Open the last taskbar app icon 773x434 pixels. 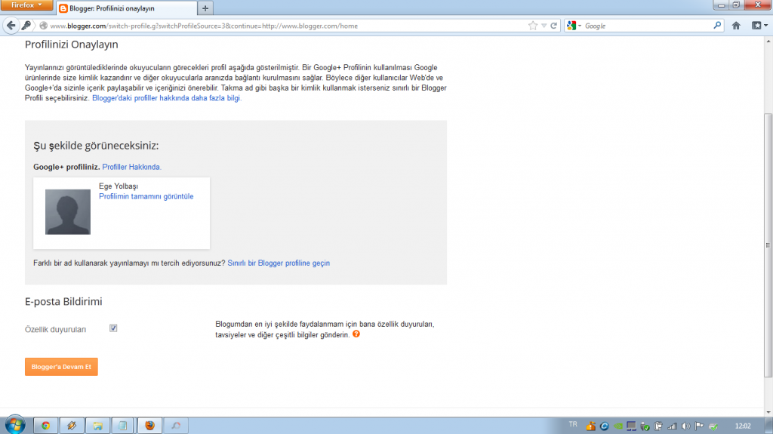175,425
